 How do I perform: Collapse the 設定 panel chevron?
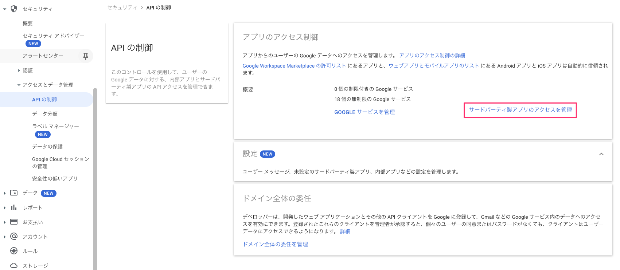601,154
